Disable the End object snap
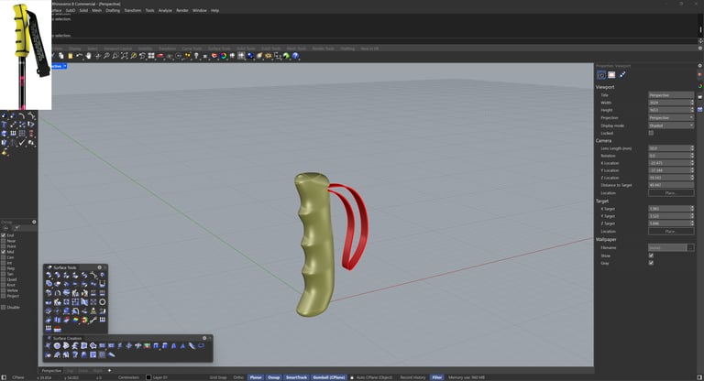This screenshot has width=704, height=381. tap(4, 235)
